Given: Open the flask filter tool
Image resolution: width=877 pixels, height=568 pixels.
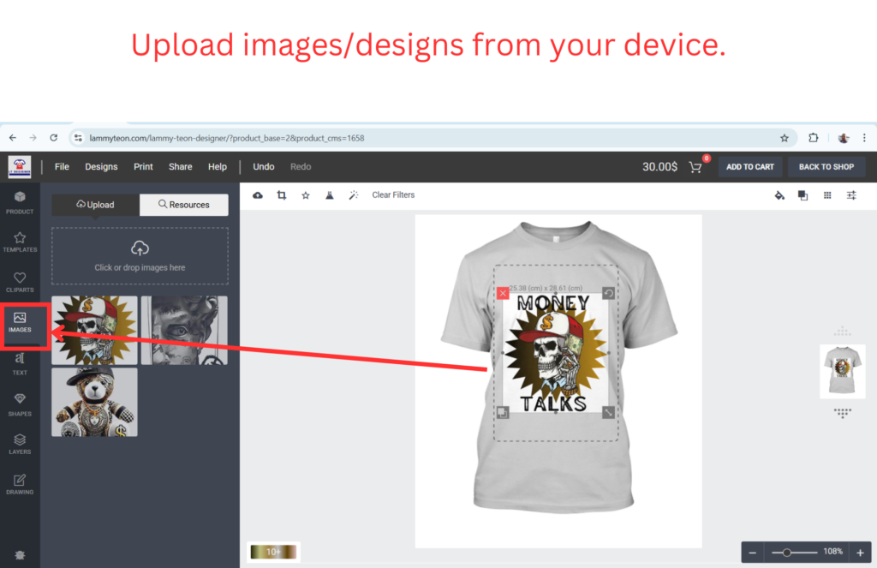Looking at the screenshot, I should click(330, 195).
